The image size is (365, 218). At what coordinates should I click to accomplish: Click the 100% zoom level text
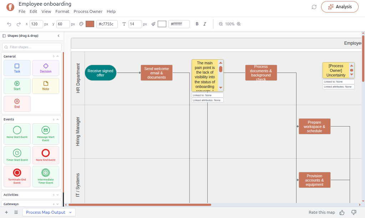coord(230,24)
